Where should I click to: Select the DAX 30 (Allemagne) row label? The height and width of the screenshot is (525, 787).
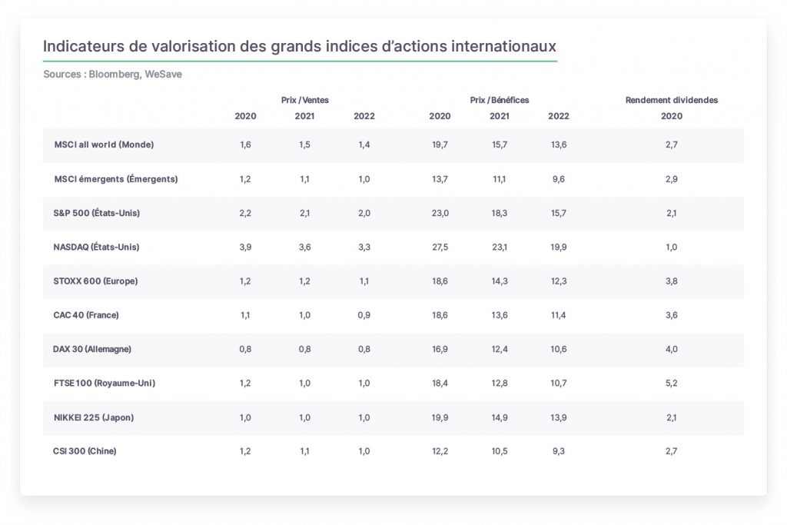coord(92,349)
